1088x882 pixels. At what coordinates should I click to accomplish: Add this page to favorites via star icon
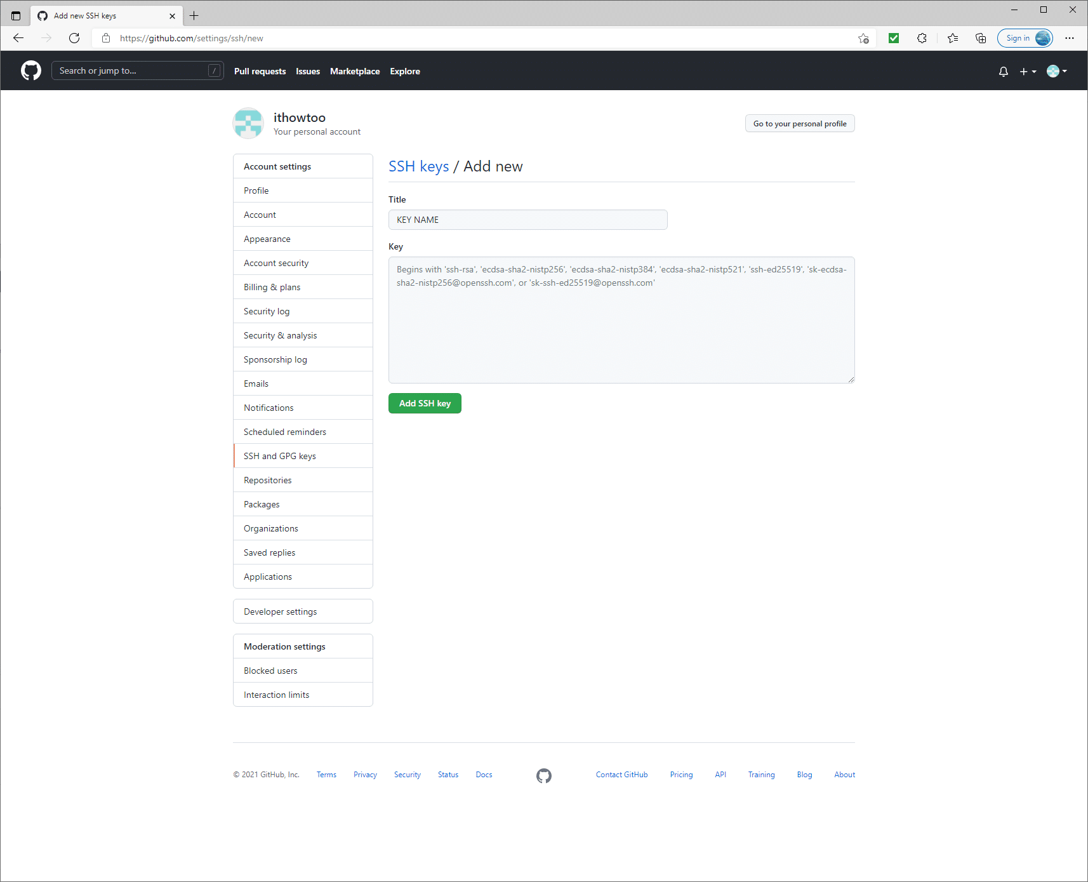pos(863,38)
